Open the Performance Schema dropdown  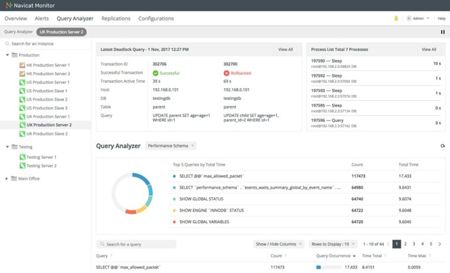(171, 146)
